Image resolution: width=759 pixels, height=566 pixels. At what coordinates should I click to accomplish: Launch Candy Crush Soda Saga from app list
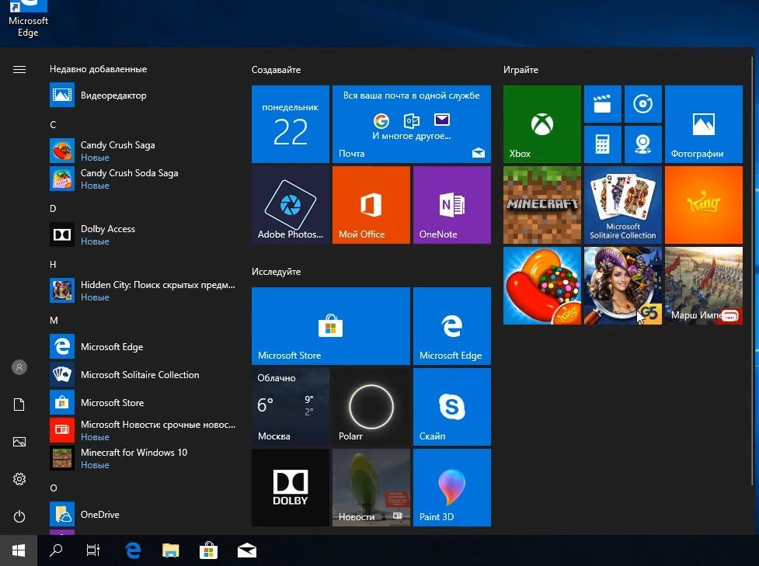(x=143, y=179)
